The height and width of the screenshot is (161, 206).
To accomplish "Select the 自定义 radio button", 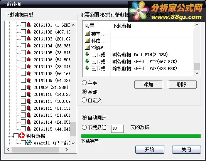I will 84,100.
